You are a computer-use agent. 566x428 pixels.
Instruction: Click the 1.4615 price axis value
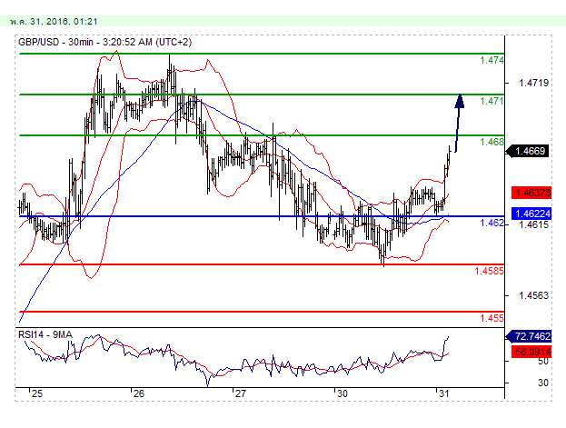tap(533, 225)
